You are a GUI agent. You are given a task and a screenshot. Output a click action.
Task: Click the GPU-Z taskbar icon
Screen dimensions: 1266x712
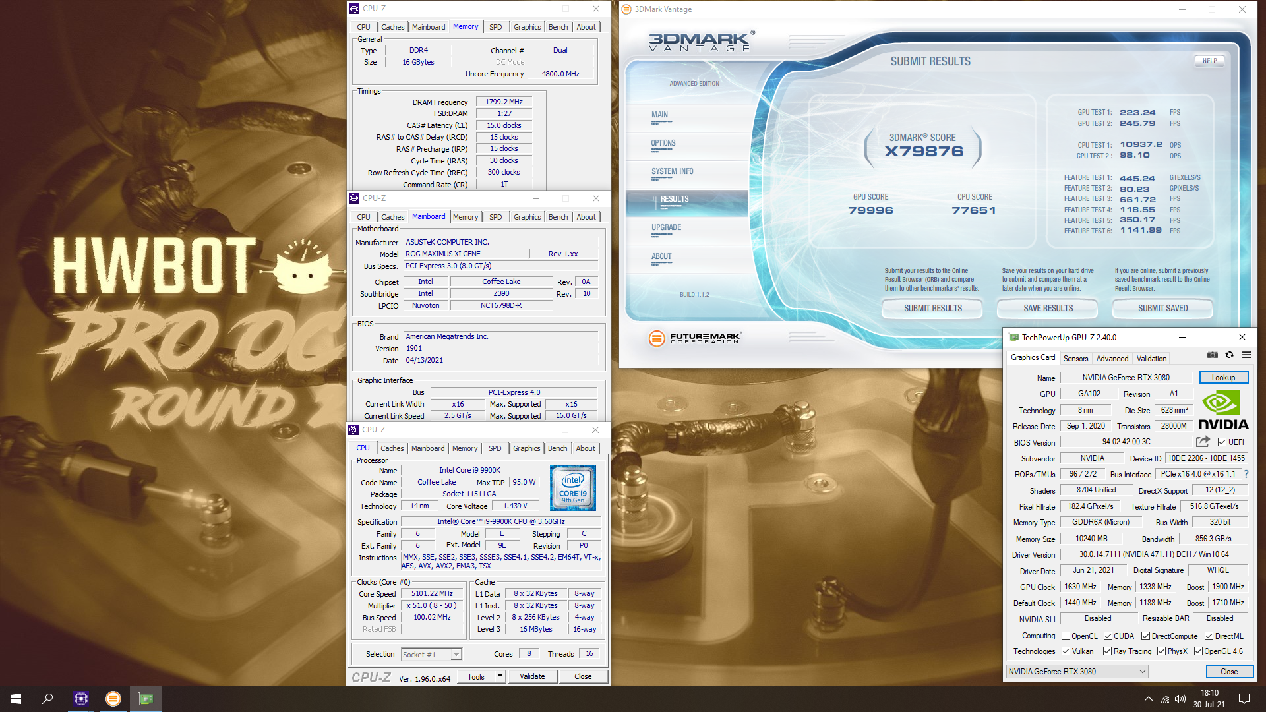pyautogui.click(x=146, y=698)
